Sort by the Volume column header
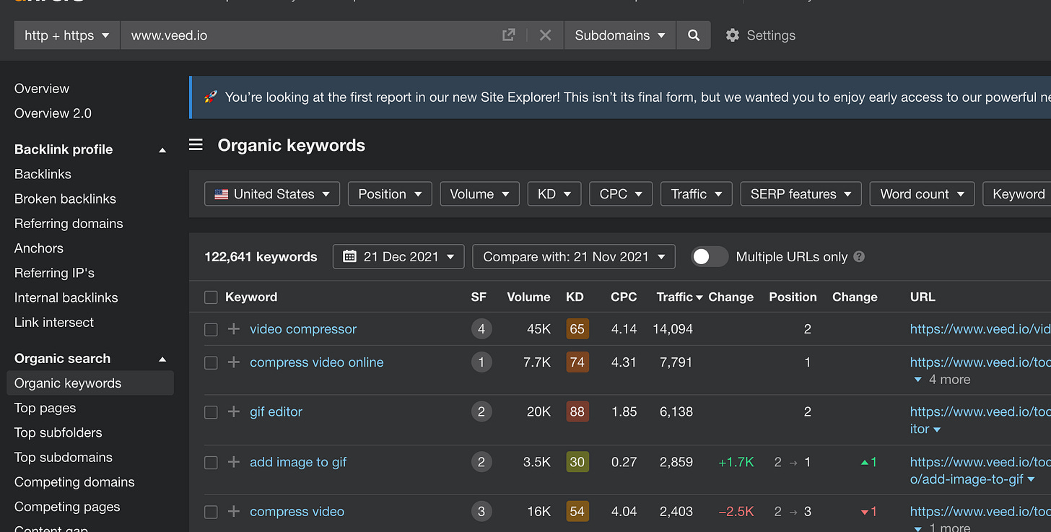The height and width of the screenshot is (532, 1051). point(528,297)
